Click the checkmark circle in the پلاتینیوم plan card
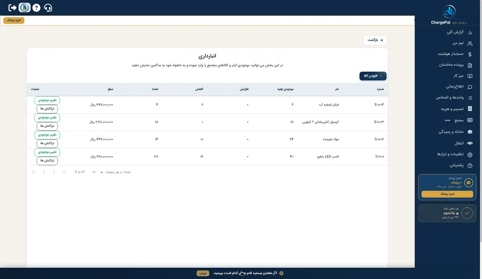 467,213
